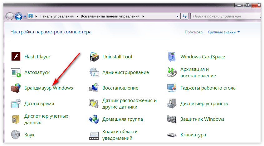Focus the Поиск в панели управления field
Image resolution: width=264 pixels, height=146 pixels.
226,16
